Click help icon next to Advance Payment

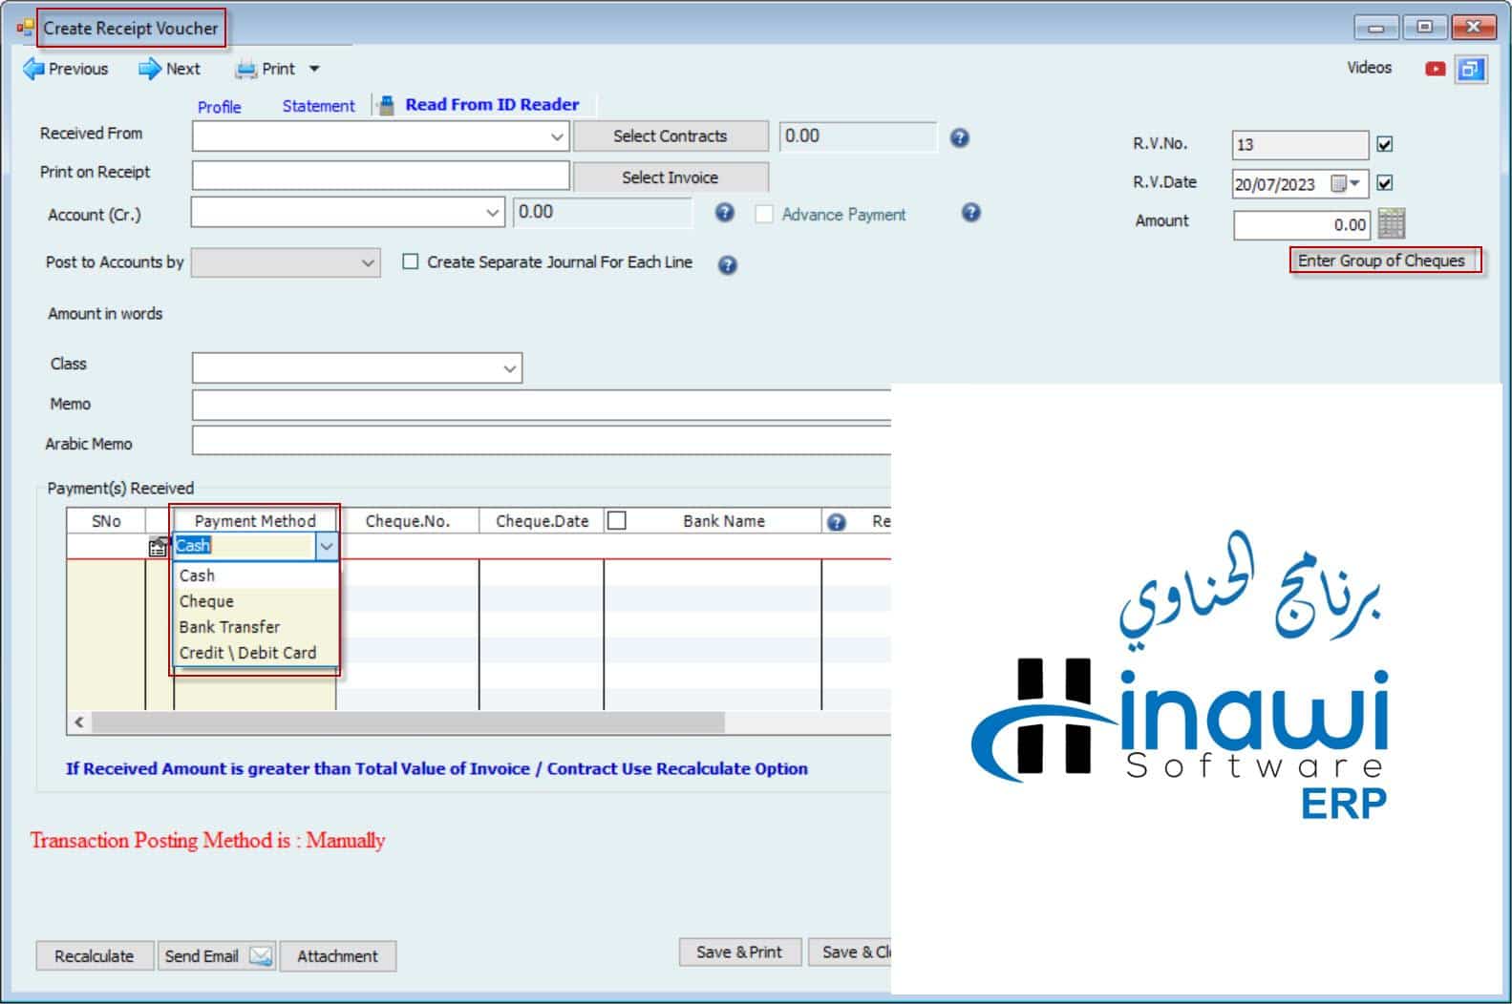point(970,213)
